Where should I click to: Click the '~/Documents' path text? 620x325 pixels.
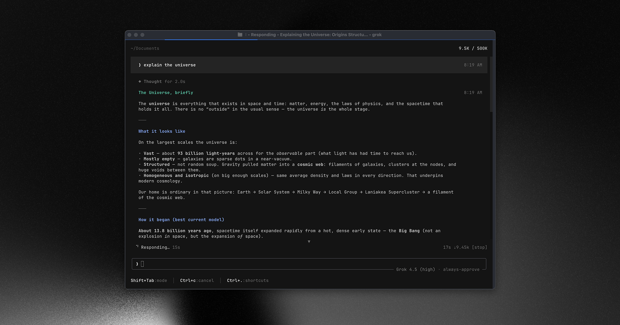click(x=145, y=48)
